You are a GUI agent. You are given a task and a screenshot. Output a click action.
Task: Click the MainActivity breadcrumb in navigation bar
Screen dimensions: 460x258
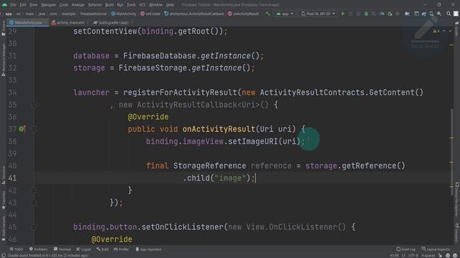click(x=124, y=14)
